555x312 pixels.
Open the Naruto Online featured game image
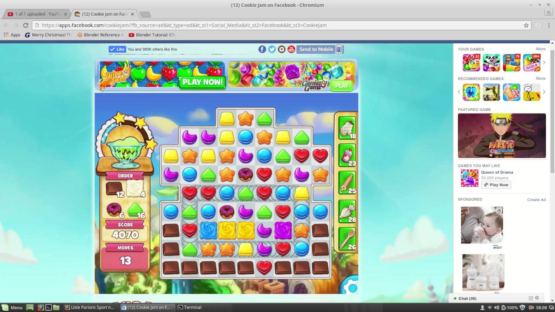pyautogui.click(x=502, y=136)
